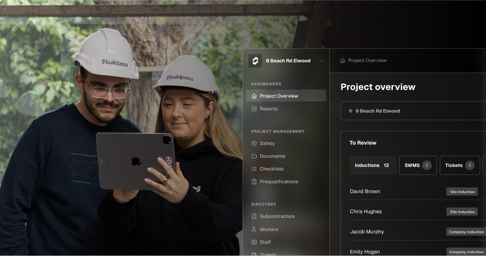Expand the 8 Beach Rd Elwood project selector
Image resolution: width=486 pixels, height=256 pixels.
tap(288, 61)
